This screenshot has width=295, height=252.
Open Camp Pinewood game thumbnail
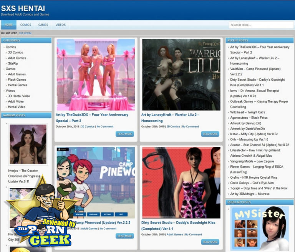click(96, 182)
